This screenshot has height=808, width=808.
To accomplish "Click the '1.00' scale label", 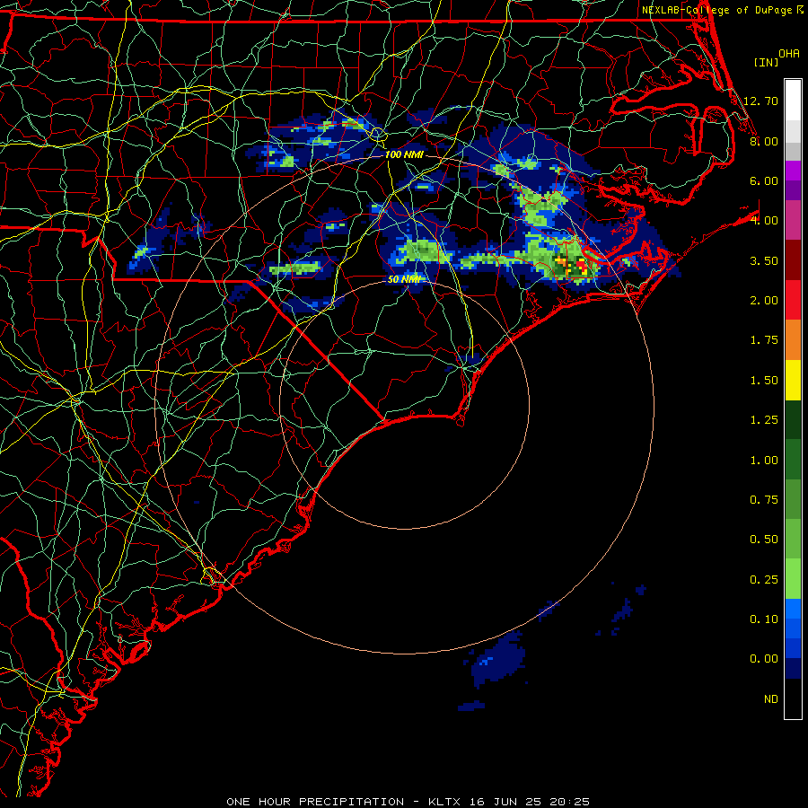I will click(764, 460).
